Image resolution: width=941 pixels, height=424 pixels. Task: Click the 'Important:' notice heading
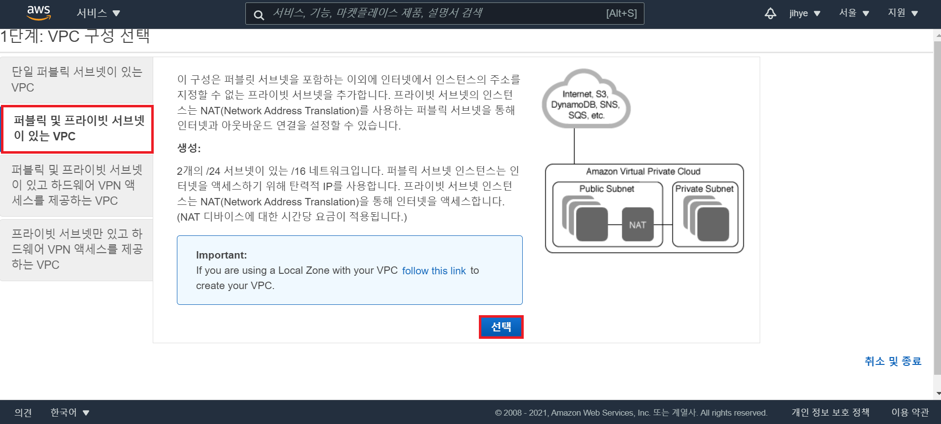tap(221, 255)
